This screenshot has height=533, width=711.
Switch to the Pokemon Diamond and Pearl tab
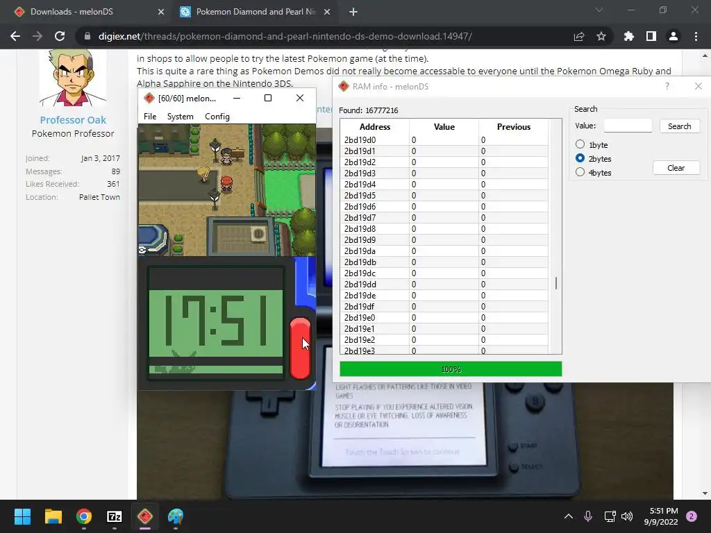coord(256,12)
